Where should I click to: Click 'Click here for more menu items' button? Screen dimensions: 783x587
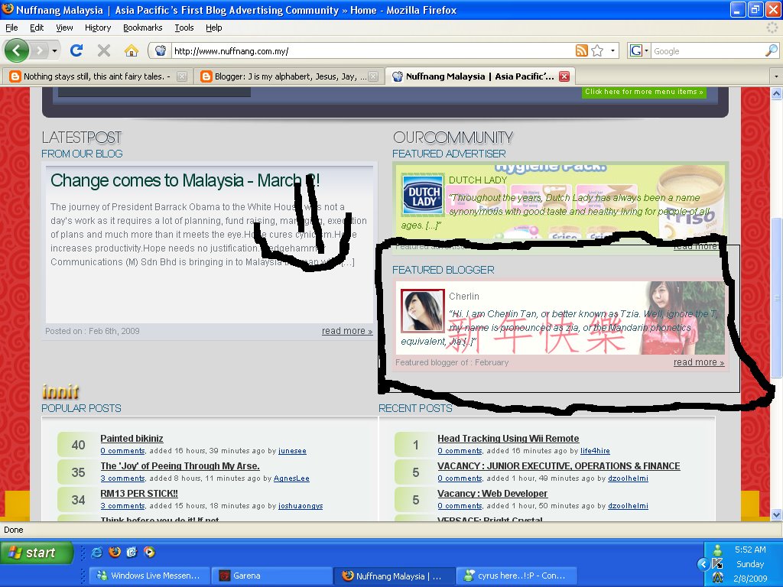(644, 92)
